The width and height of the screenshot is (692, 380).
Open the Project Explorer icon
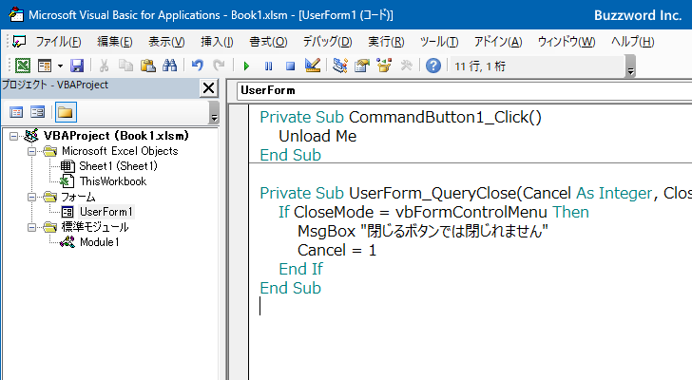coord(340,66)
